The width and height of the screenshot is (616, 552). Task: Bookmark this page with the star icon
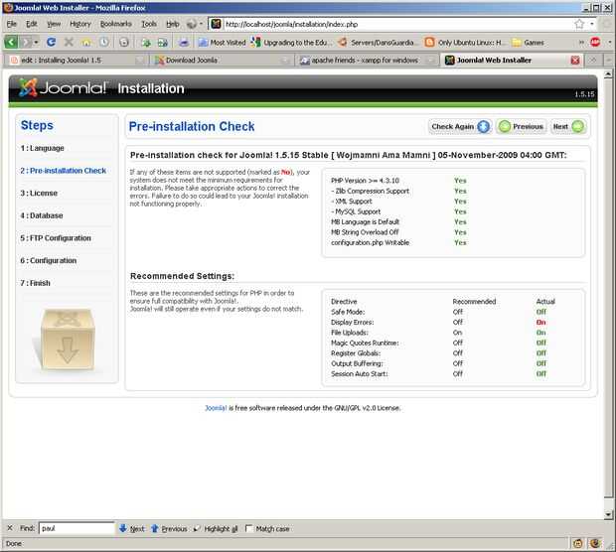(579, 24)
